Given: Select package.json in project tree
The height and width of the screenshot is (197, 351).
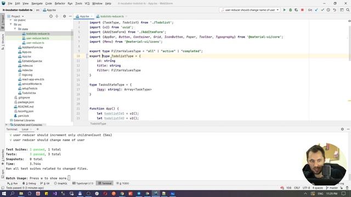Looking at the screenshot, I should coord(24,102).
